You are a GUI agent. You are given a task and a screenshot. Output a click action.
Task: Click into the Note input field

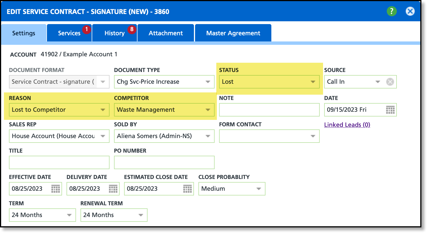click(269, 110)
